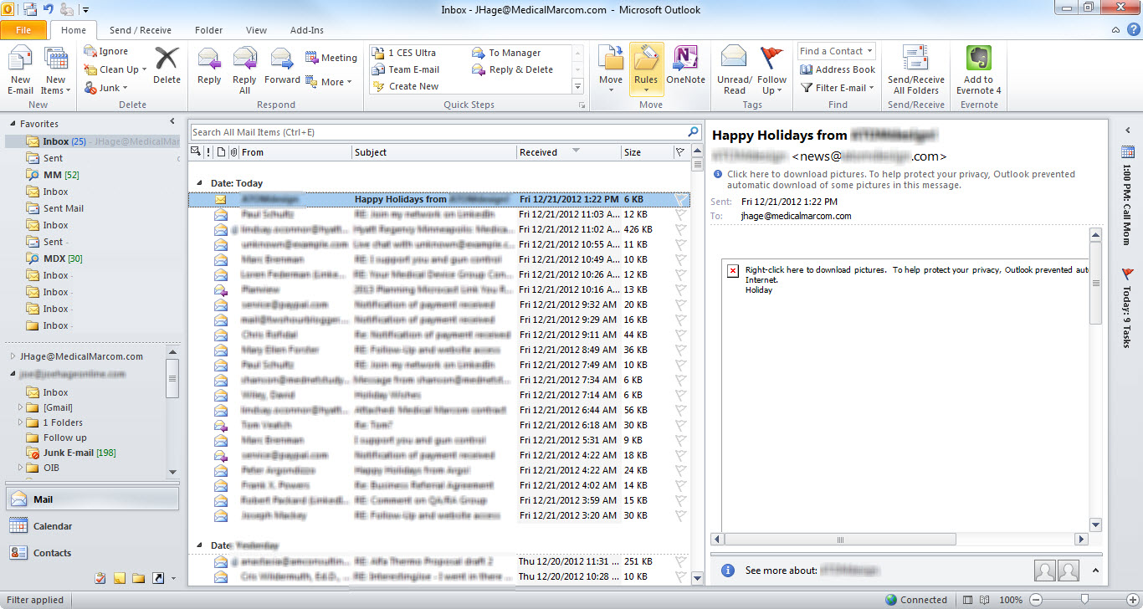Screen dimensions: 1143x609
Task: Flag the message received at 4:02 AM
Action: click(680, 485)
